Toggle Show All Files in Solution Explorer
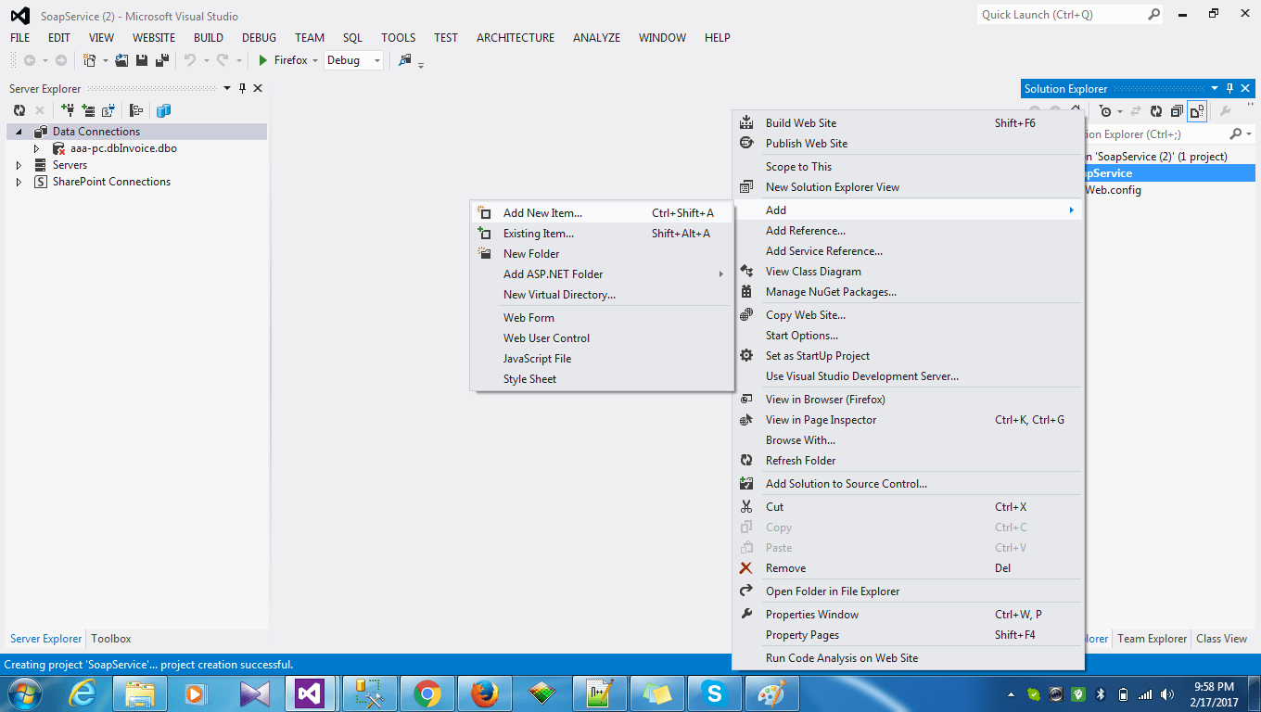 (1197, 111)
